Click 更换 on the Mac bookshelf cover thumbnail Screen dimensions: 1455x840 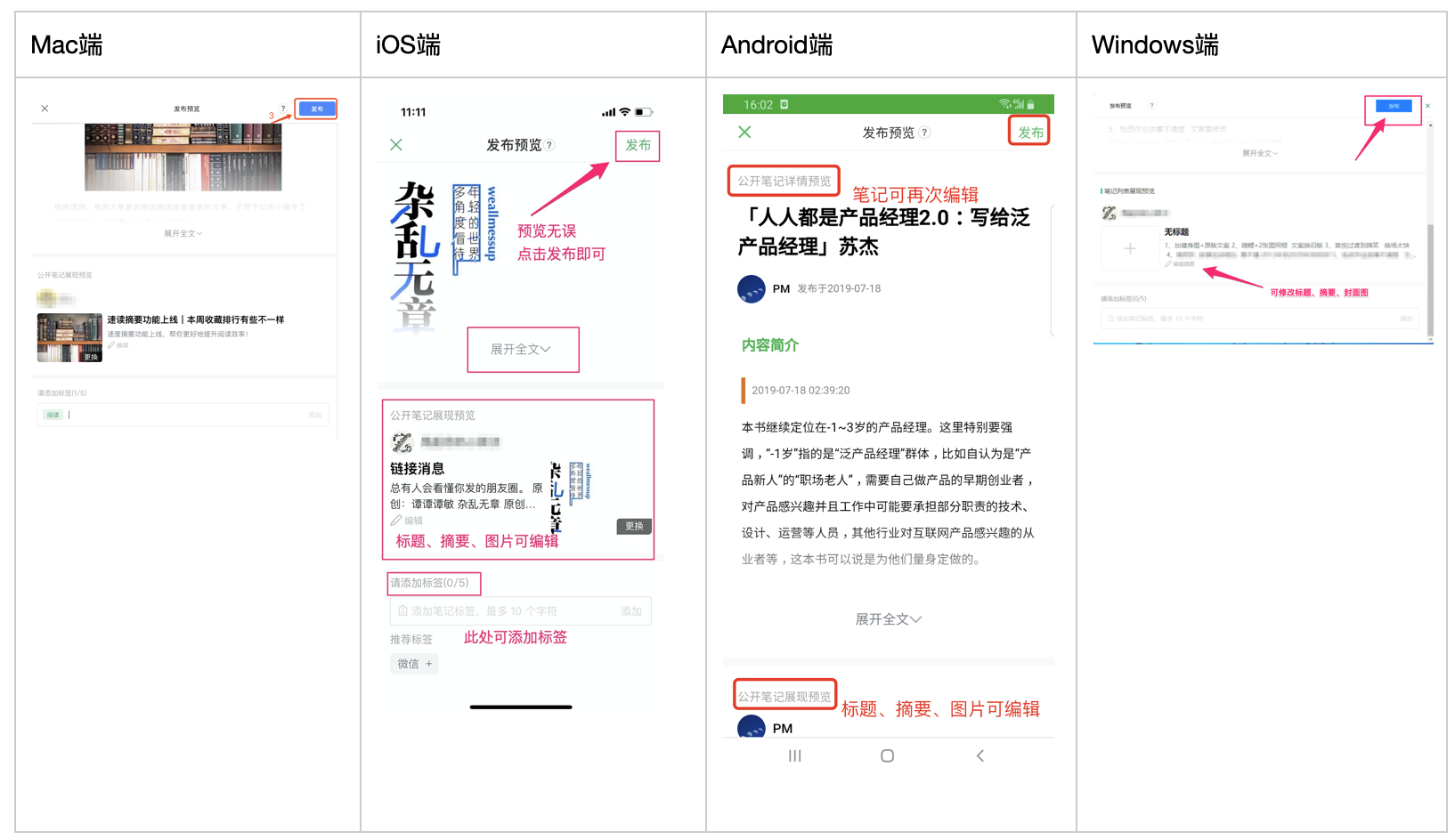(x=91, y=357)
